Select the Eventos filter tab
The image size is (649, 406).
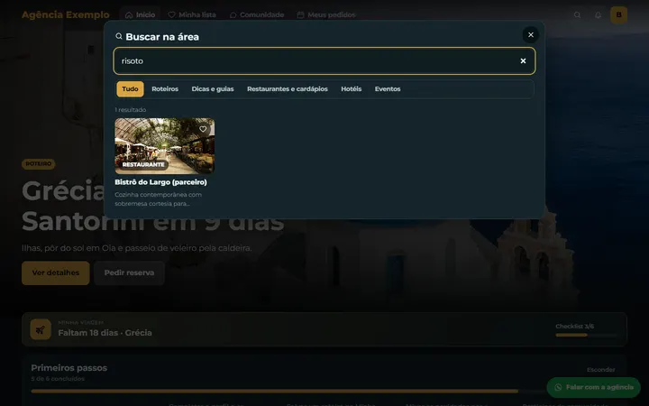pyautogui.click(x=388, y=89)
